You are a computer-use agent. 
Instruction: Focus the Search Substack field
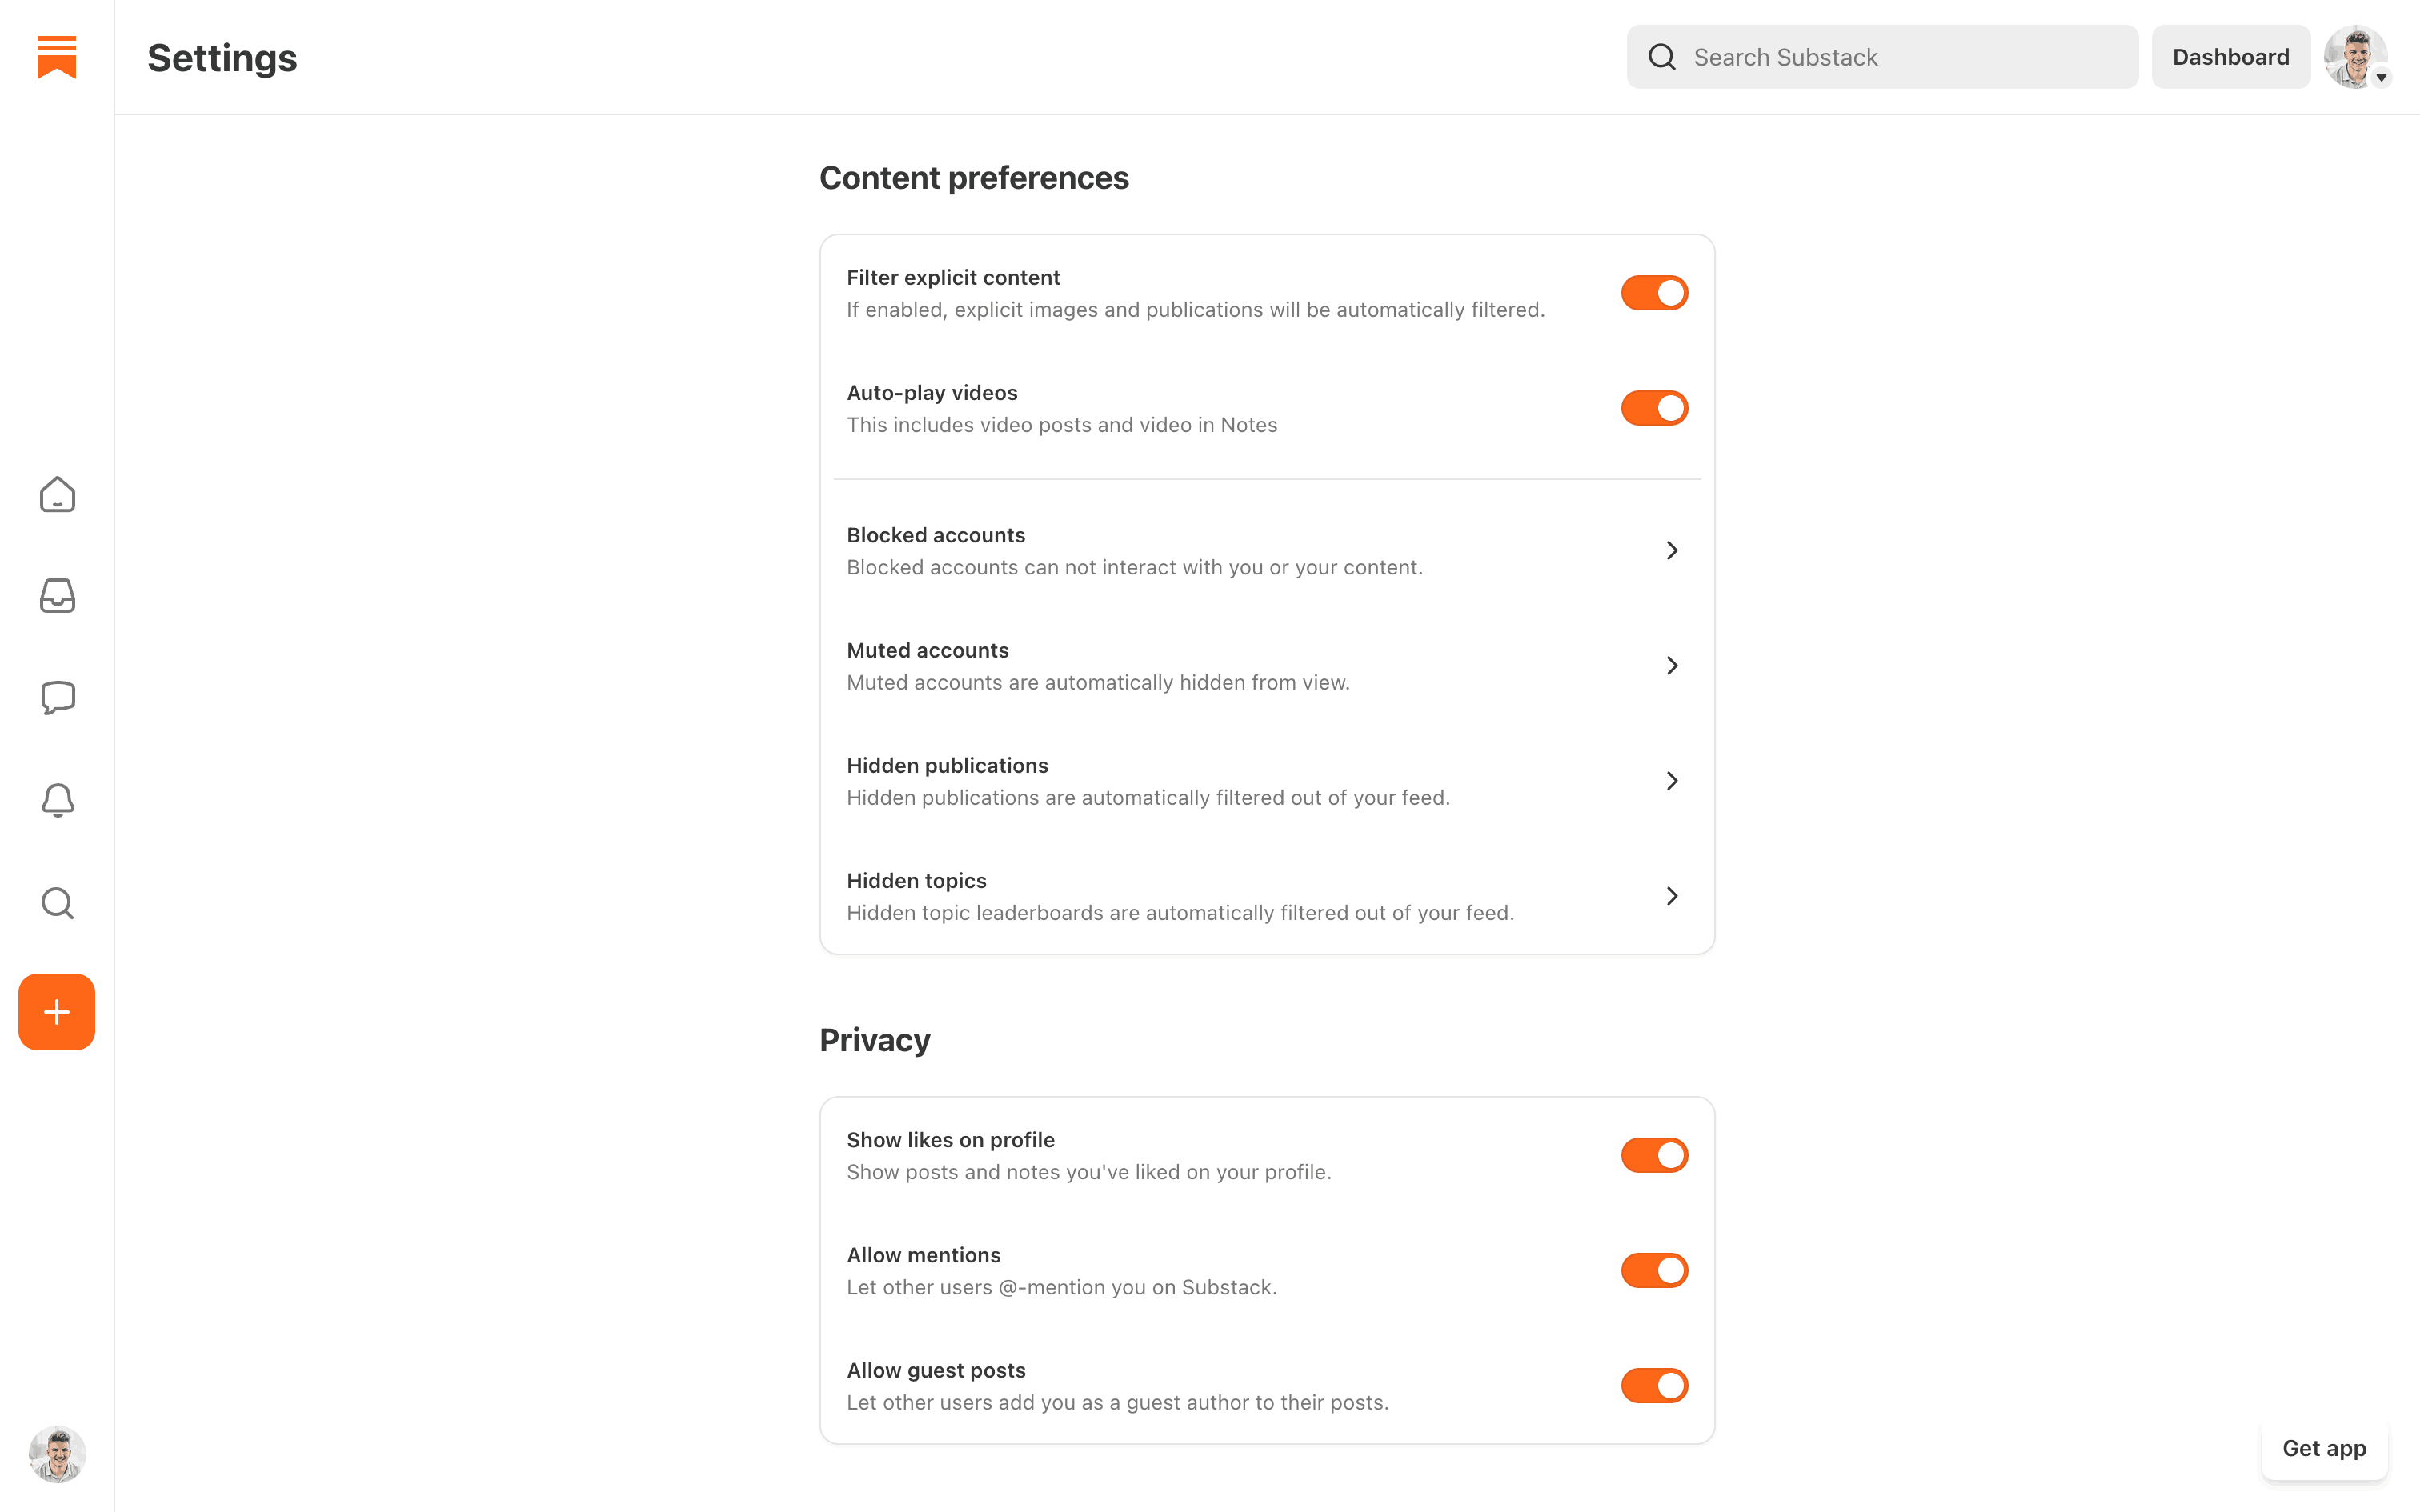click(x=1900, y=57)
